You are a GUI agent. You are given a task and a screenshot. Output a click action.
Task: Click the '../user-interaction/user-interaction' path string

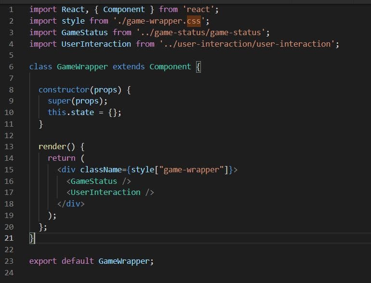247,44
